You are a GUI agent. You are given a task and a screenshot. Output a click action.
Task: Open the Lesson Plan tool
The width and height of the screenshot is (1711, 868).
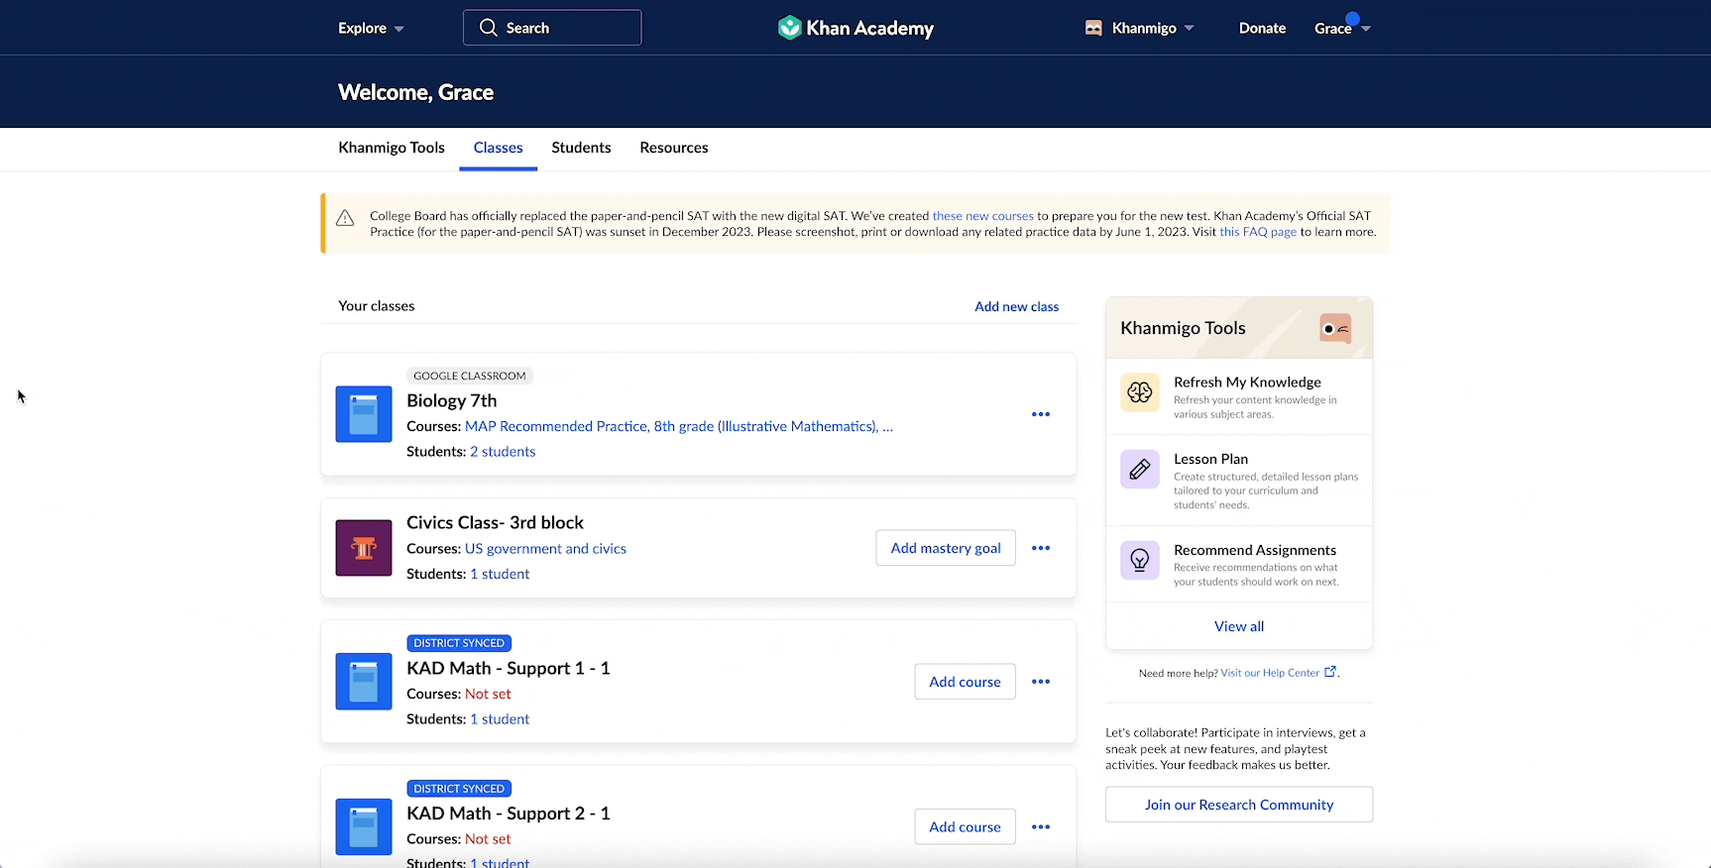[x=1239, y=481]
